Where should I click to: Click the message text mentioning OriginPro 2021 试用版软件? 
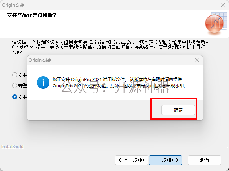pos(119,83)
